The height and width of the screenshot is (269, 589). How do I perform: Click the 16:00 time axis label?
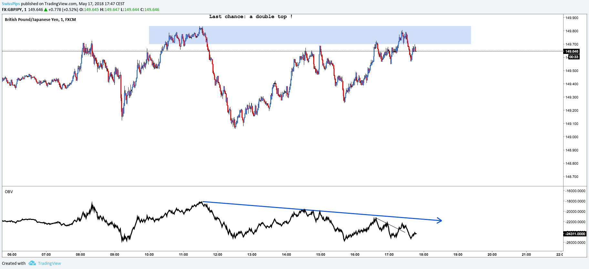[355, 254]
